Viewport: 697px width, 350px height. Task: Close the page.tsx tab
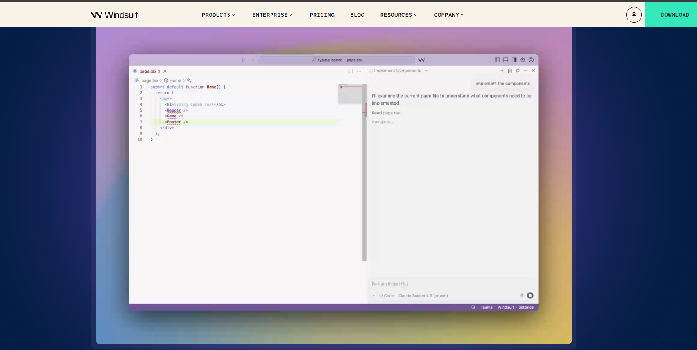point(165,71)
